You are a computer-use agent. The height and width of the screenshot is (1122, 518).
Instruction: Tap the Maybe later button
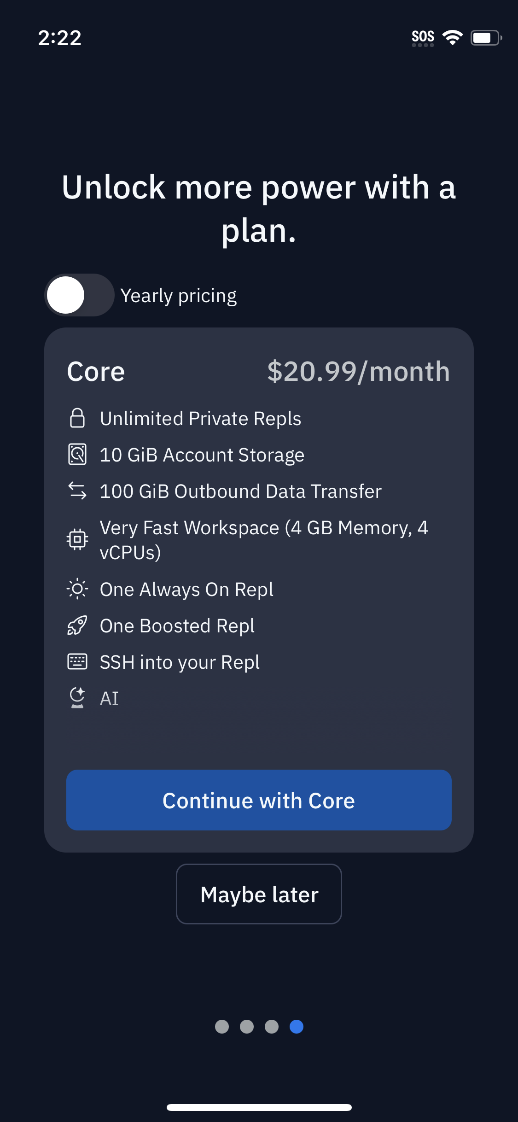(x=259, y=894)
